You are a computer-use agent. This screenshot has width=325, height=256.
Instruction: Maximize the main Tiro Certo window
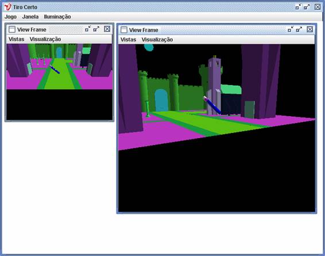[307, 7]
